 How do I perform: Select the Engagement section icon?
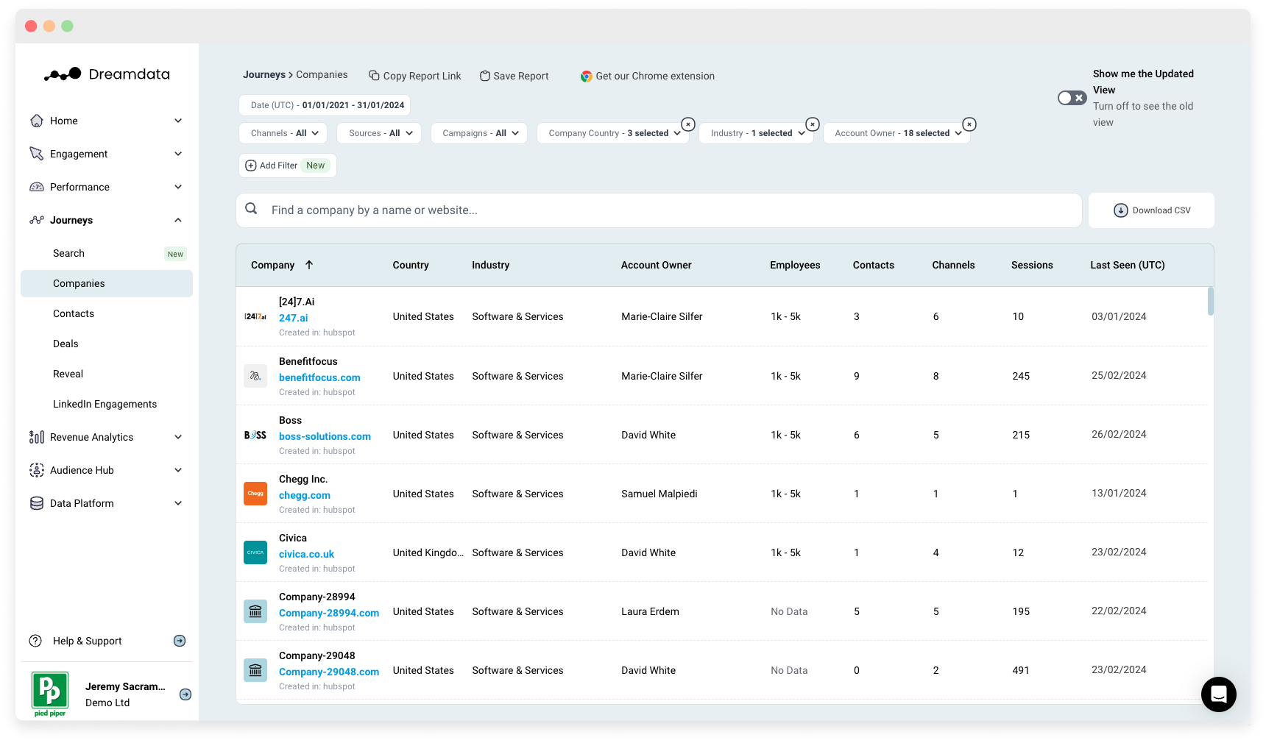point(37,154)
